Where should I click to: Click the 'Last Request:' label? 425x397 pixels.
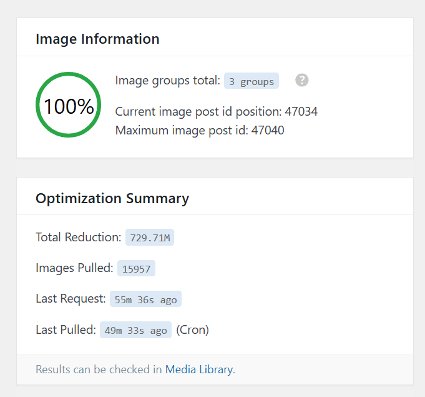click(x=71, y=299)
